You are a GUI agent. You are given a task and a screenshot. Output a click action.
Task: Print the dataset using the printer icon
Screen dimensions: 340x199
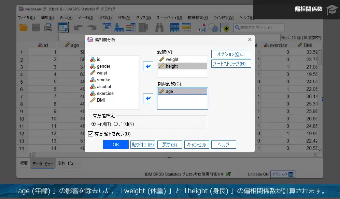click(47, 28)
